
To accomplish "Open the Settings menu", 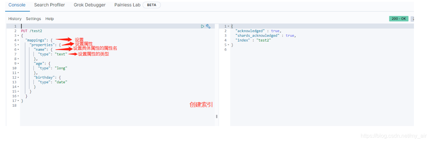I will coord(33,19).
